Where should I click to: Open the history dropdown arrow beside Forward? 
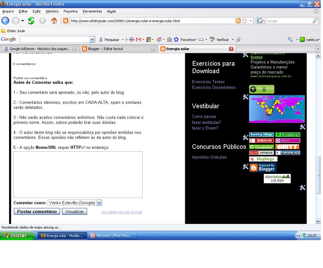click(23, 21)
